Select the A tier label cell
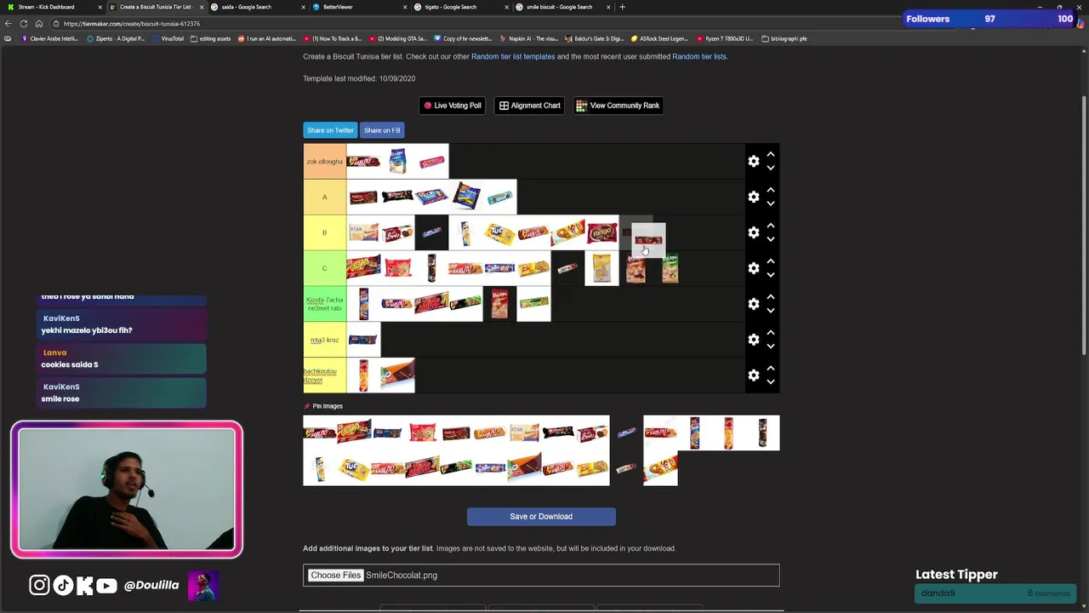This screenshot has width=1089, height=613. 324,198
